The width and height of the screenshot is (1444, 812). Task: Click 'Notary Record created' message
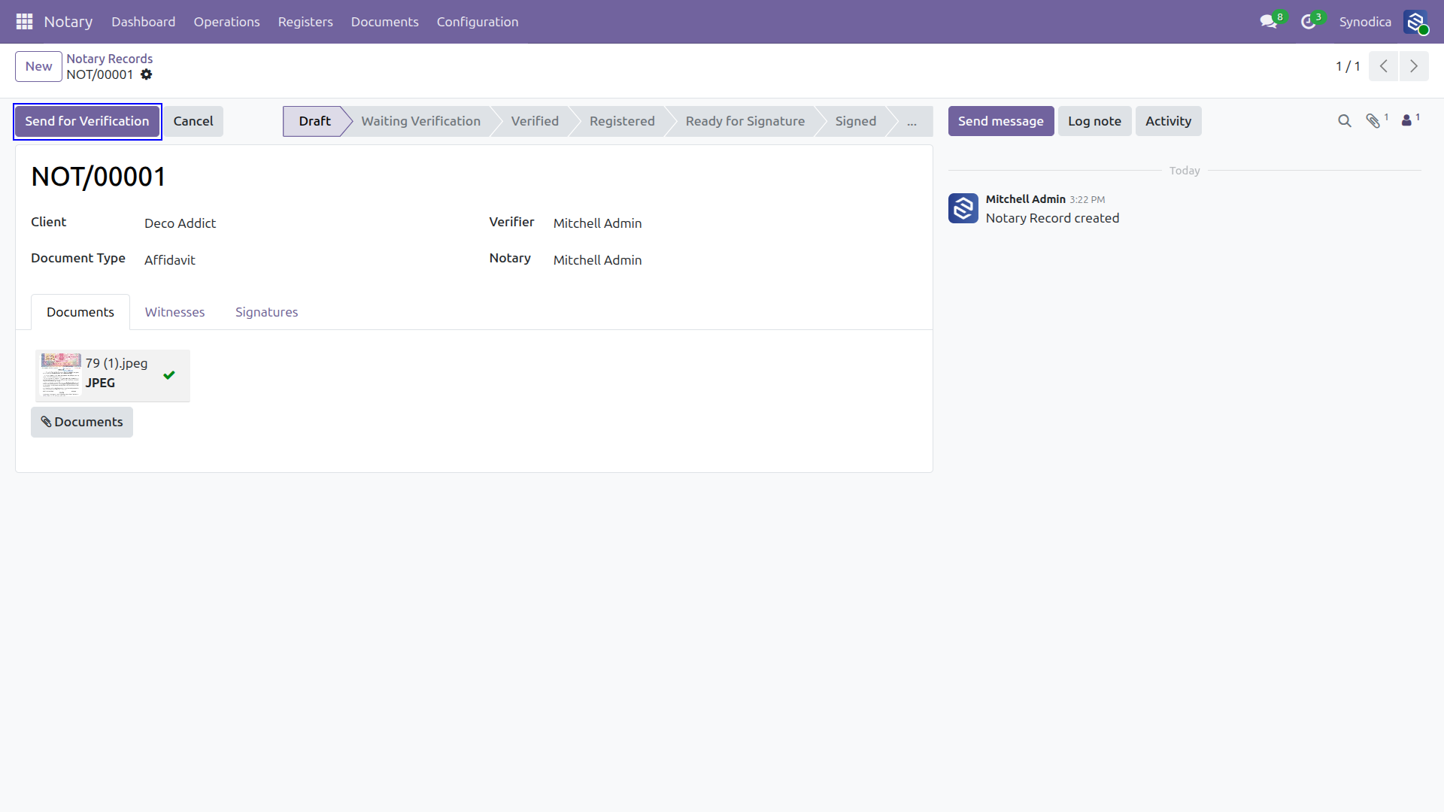tap(1052, 218)
